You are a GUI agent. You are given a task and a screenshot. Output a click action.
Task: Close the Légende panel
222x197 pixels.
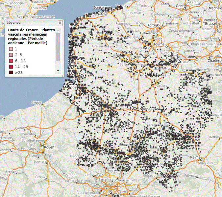[60, 23]
